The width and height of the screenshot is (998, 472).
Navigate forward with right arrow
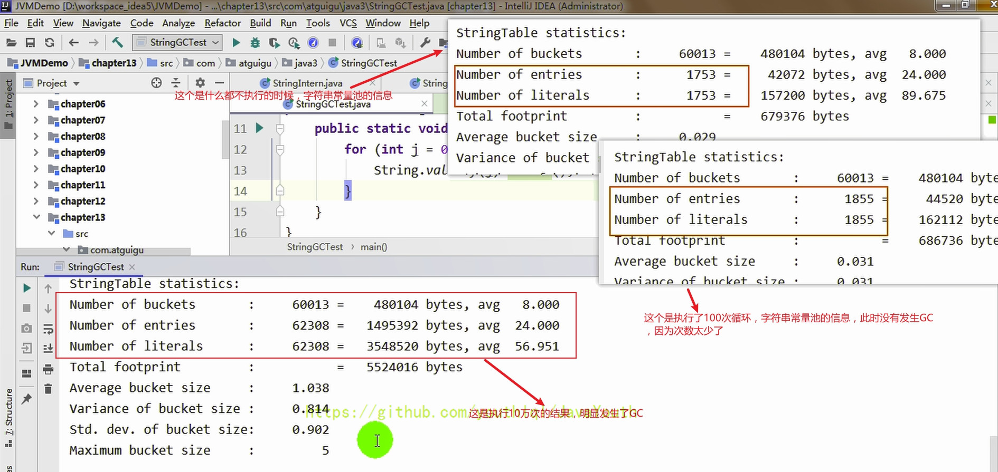pyautogui.click(x=93, y=42)
